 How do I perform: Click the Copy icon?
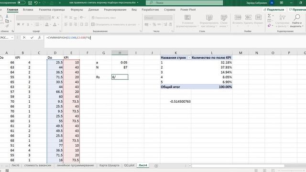coord(7,21)
